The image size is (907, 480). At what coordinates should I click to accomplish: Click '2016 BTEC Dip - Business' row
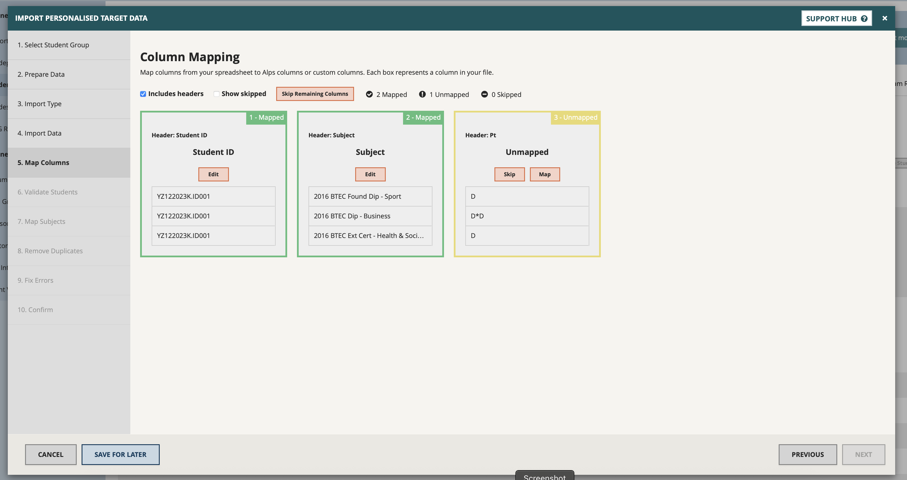pyautogui.click(x=370, y=216)
